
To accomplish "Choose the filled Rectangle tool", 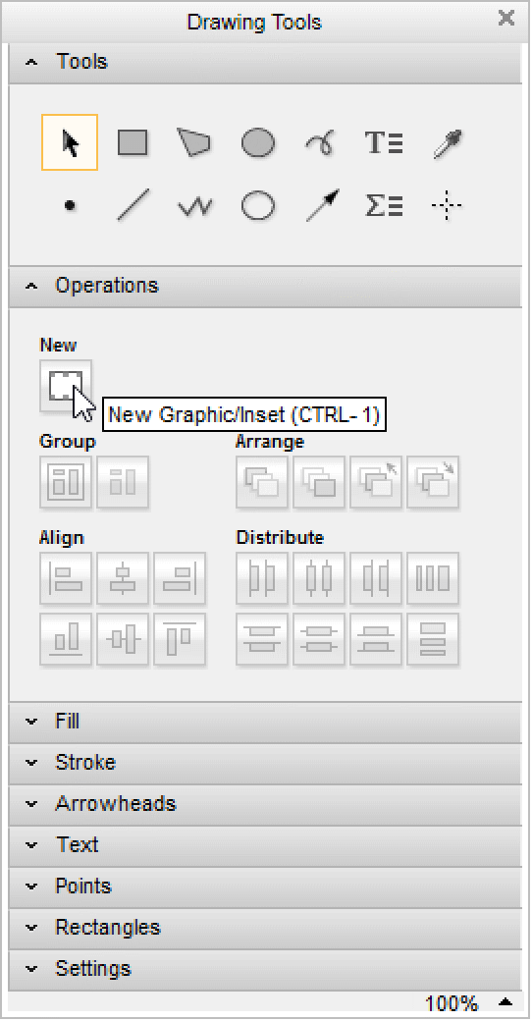I will point(133,142).
